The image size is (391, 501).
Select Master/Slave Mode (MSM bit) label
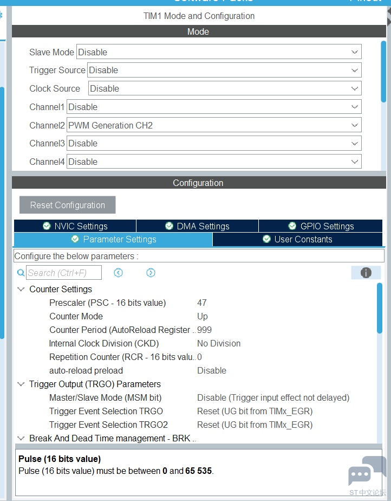coord(105,398)
